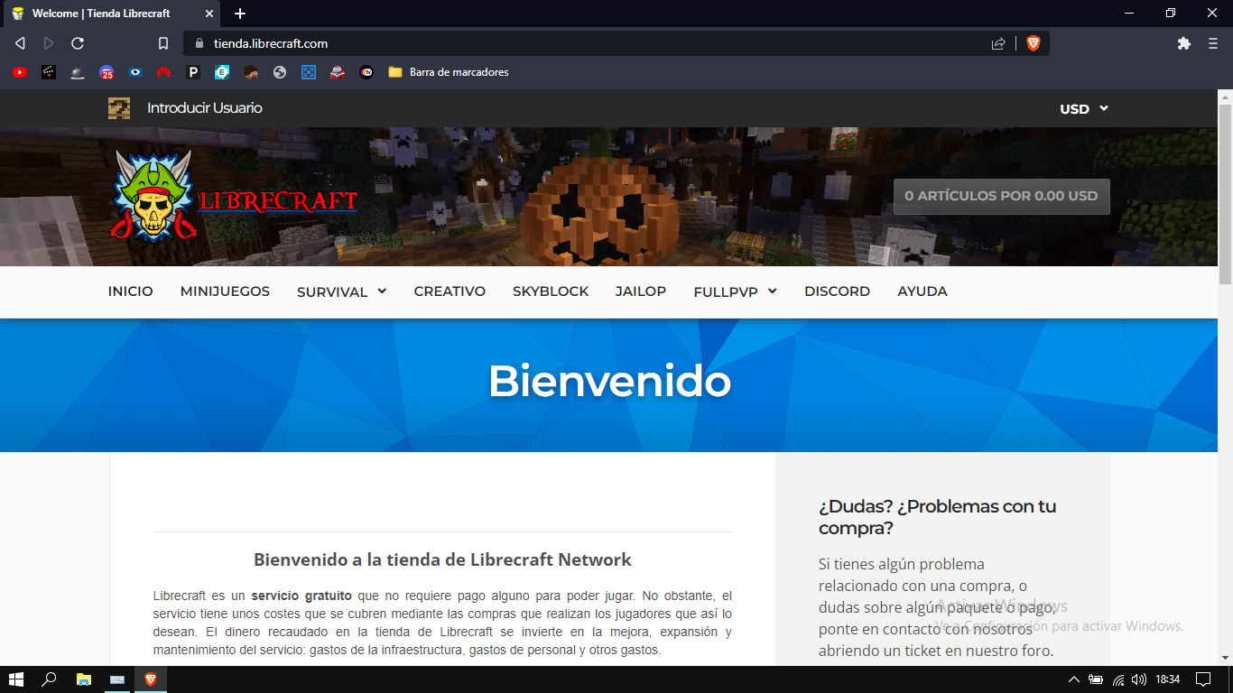Click the heading 'Bienvenido a la tienda de Librecraft Network'

pyautogui.click(x=442, y=559)
